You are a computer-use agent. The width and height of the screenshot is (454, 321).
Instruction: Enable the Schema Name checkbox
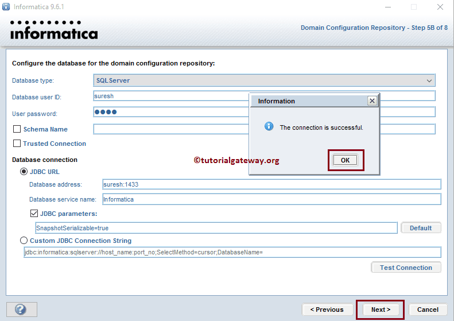(17, 129)
